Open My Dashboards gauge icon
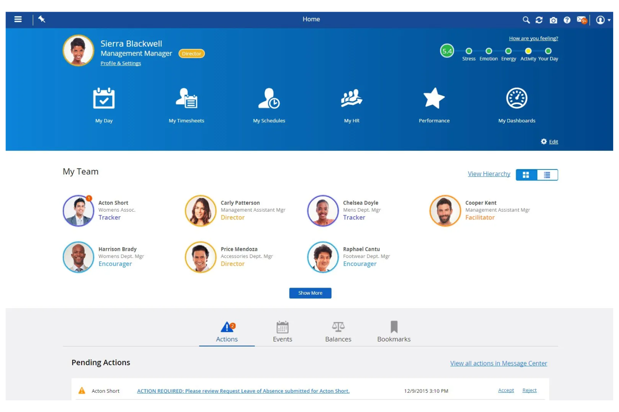 517,99
